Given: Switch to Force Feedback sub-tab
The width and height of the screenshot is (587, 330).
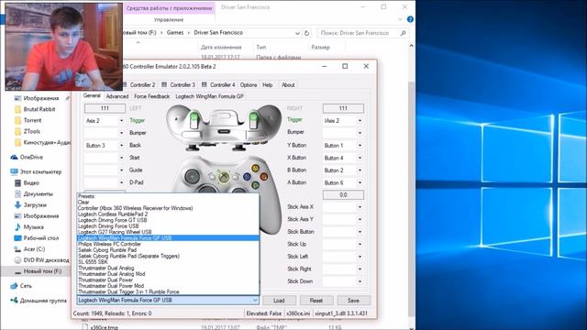Looking at the screenshot, I should [x=151, y=96].
